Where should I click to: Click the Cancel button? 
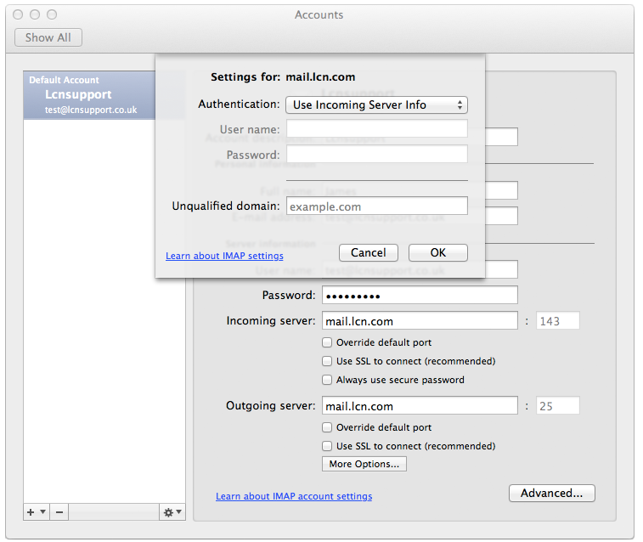[x=369, y=252]
